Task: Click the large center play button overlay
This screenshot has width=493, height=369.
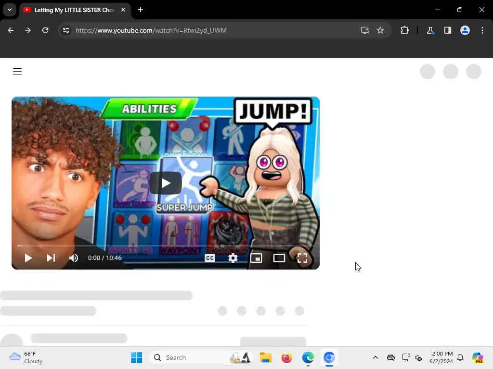Action: tap(166, 183)
